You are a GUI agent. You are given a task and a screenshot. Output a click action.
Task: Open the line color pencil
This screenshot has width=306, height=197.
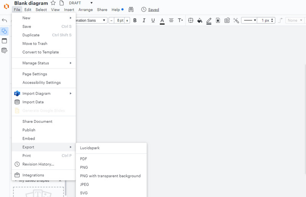tap(209, 21)
